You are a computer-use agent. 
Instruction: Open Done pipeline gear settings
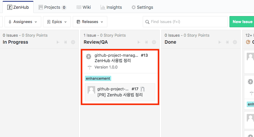pos(235,42)
